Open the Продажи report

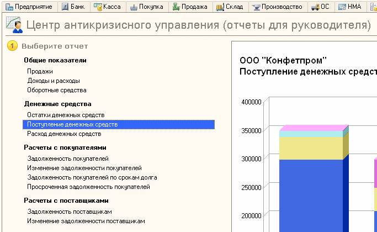pyautogui.click(x=40, y=71)
